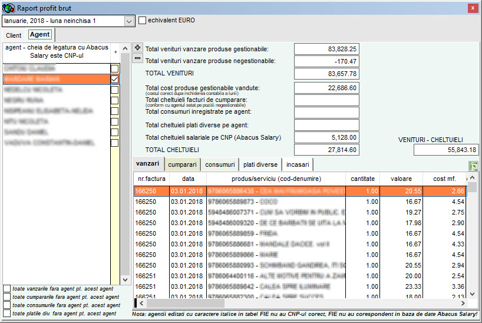Viewport: 482px width, 323px height.
Task: Click the sales row with valoare 23.33
Action: coord(300,286)
